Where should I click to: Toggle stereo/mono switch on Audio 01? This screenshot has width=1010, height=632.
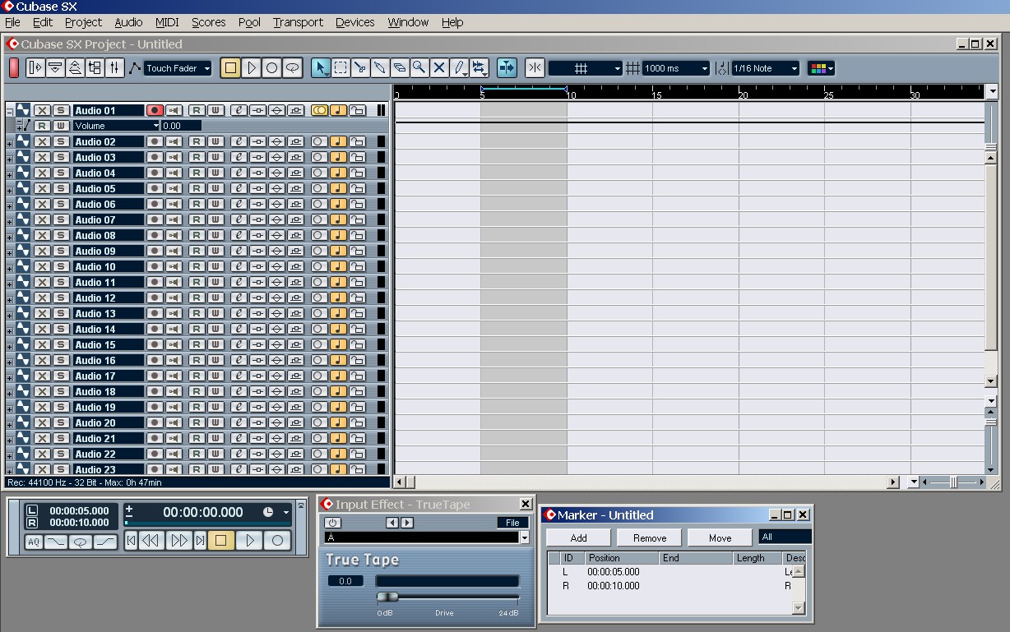click(x=319, y=110)
